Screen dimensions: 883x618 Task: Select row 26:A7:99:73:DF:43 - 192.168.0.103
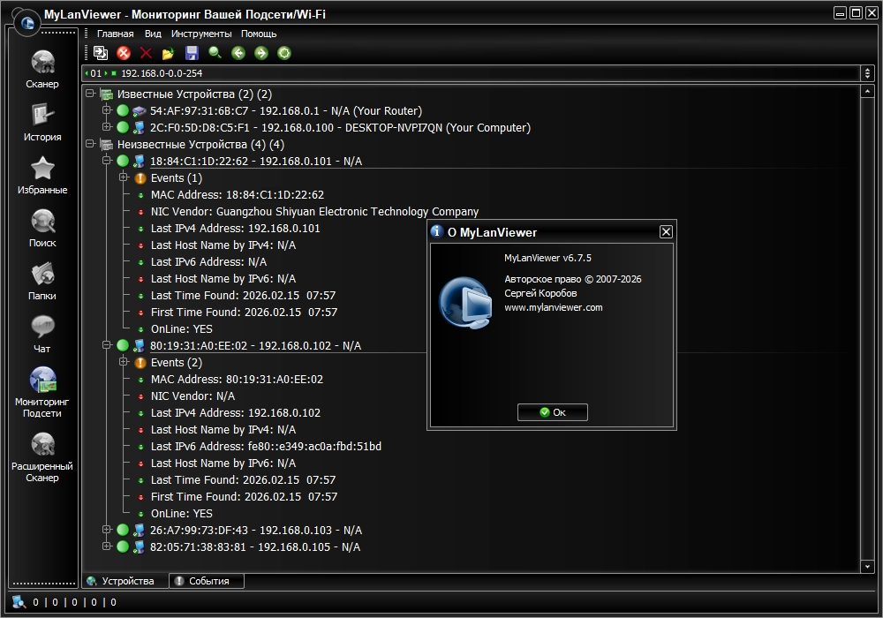click(x=256, y=531)
